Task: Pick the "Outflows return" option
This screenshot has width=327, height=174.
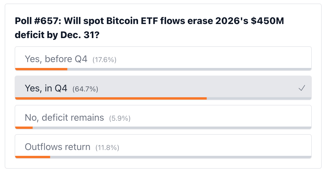Action: click(163, 146)
